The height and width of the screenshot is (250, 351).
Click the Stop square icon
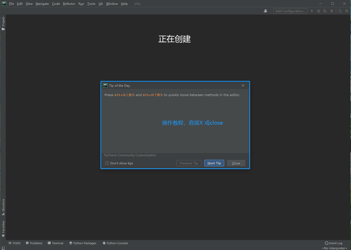coord(332,11)
